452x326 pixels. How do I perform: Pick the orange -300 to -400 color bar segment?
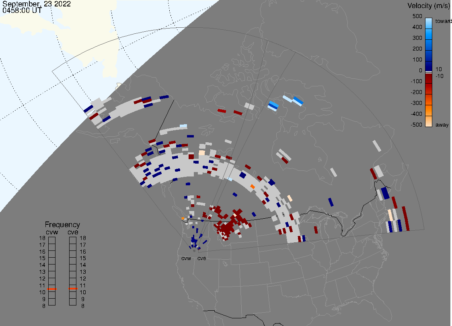coord(429,111)
